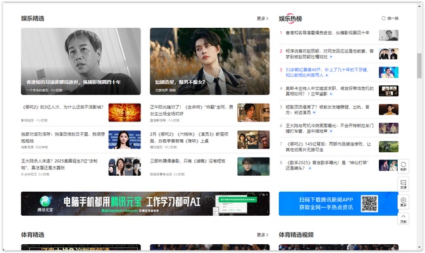Click the thumbnail beside 正午阳光赌对了 story
425x253 pixels.
pyautogui.click(x=254, y=112)
